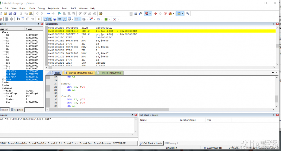
Task: Toggle the Symbols window
Action: click(55, 19)
